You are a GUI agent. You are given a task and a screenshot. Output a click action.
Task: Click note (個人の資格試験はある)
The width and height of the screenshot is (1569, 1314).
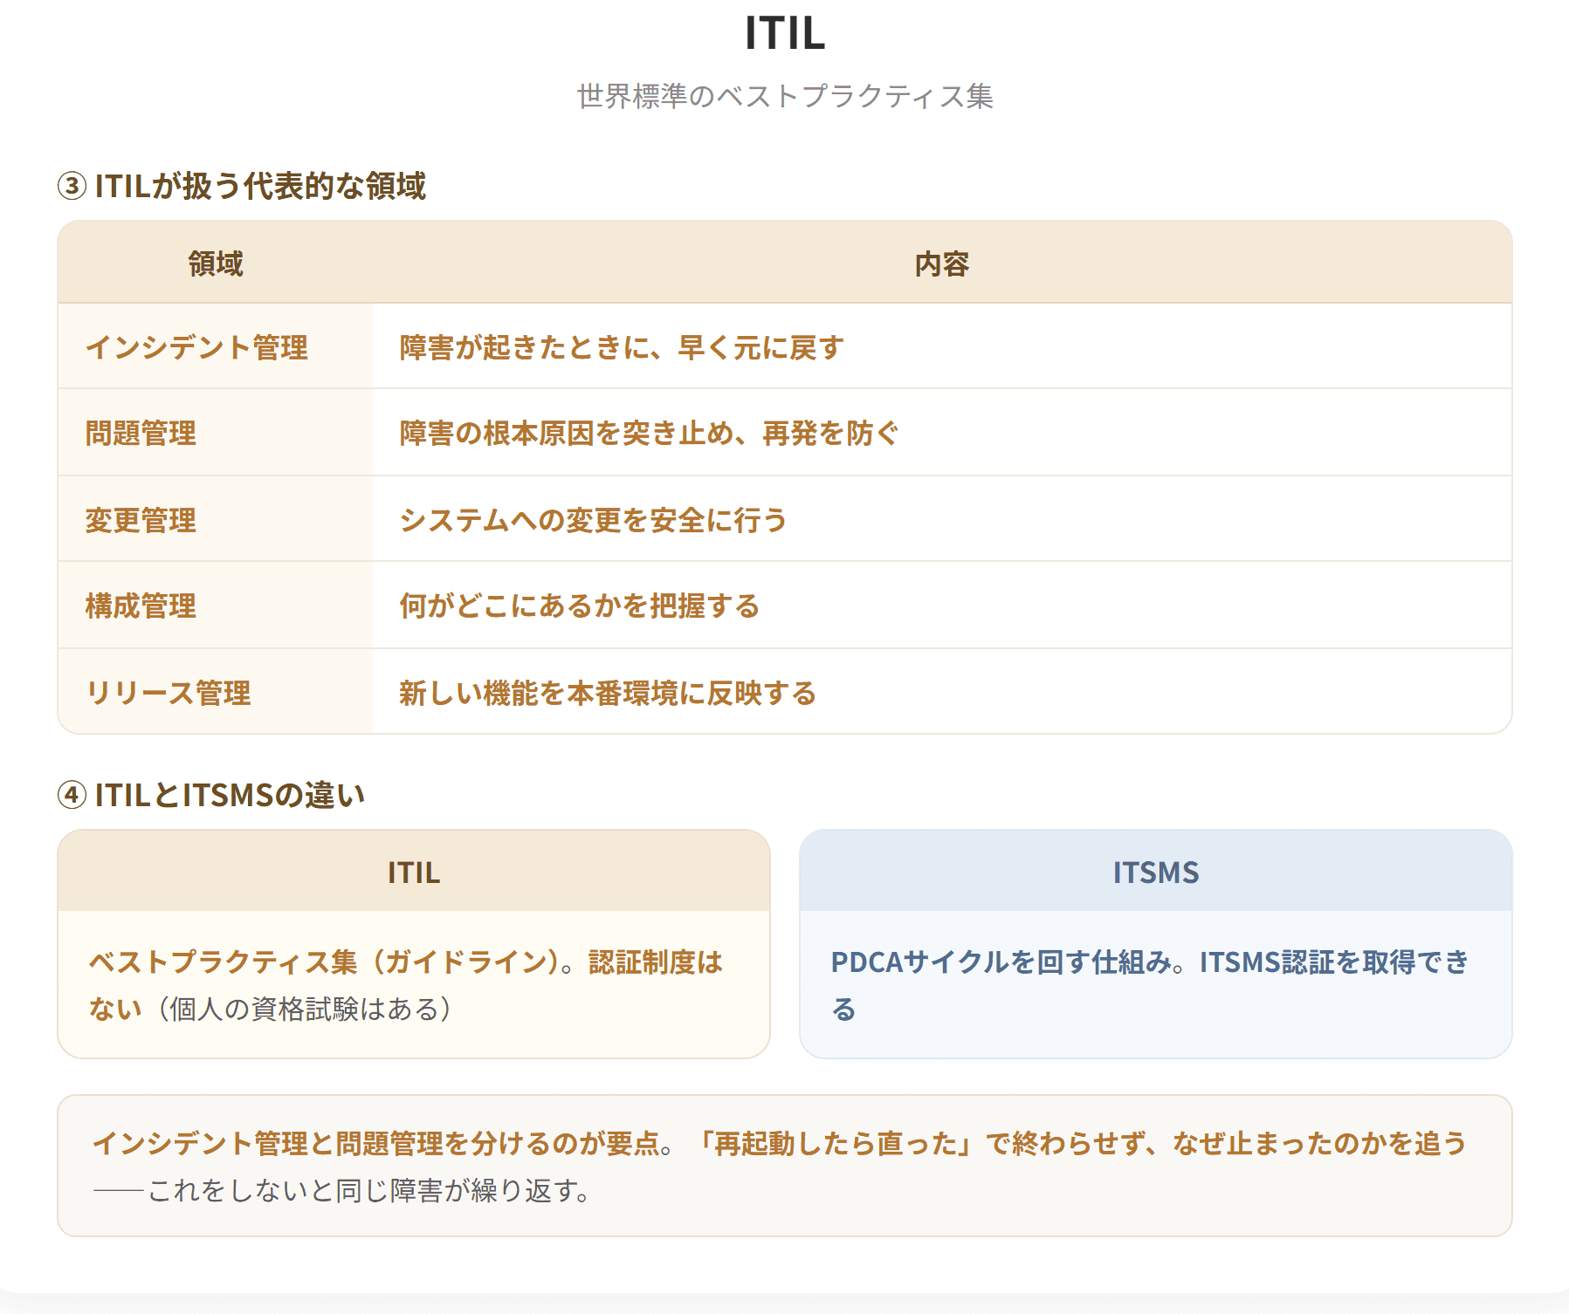pos(304,1009)
